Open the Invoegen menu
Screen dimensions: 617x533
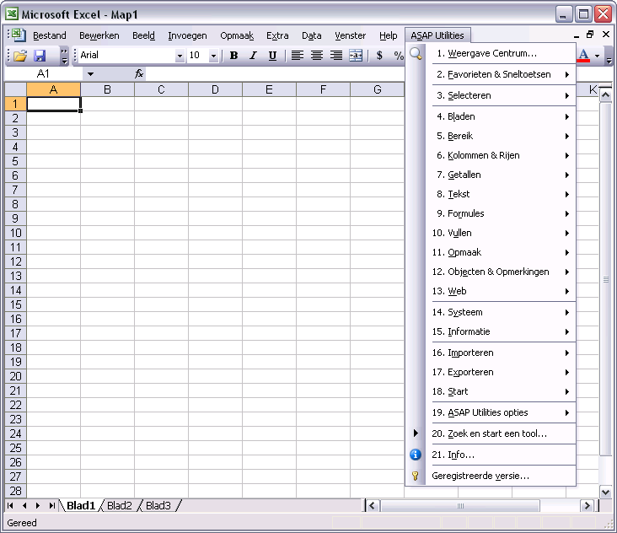click(x=187, y=35)
